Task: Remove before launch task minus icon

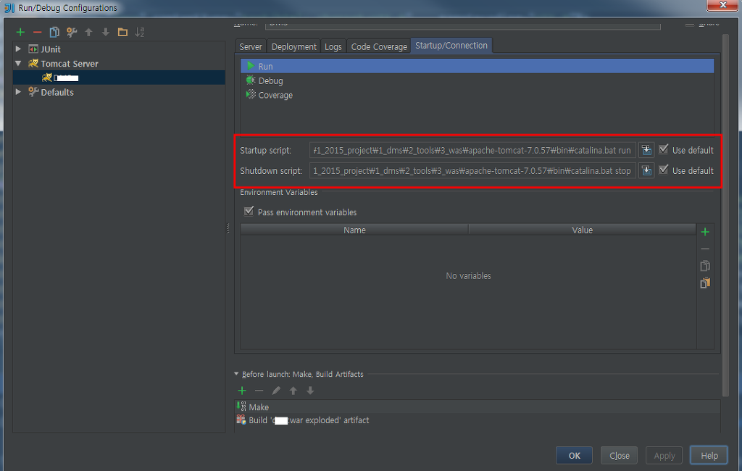Action: pos(259,391)
